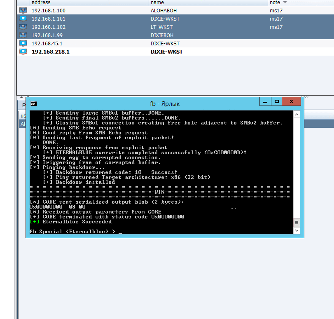Click ms17 note for 192.168.1.100
The height and width of the screenshot is (319, 334).
[276, 10]
